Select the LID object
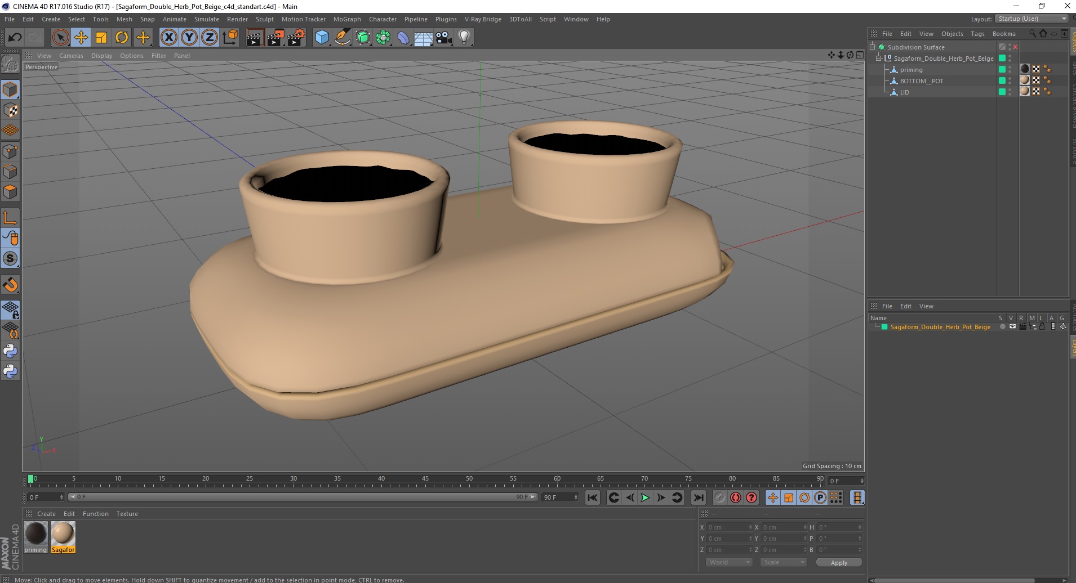 tap(904, 92)
